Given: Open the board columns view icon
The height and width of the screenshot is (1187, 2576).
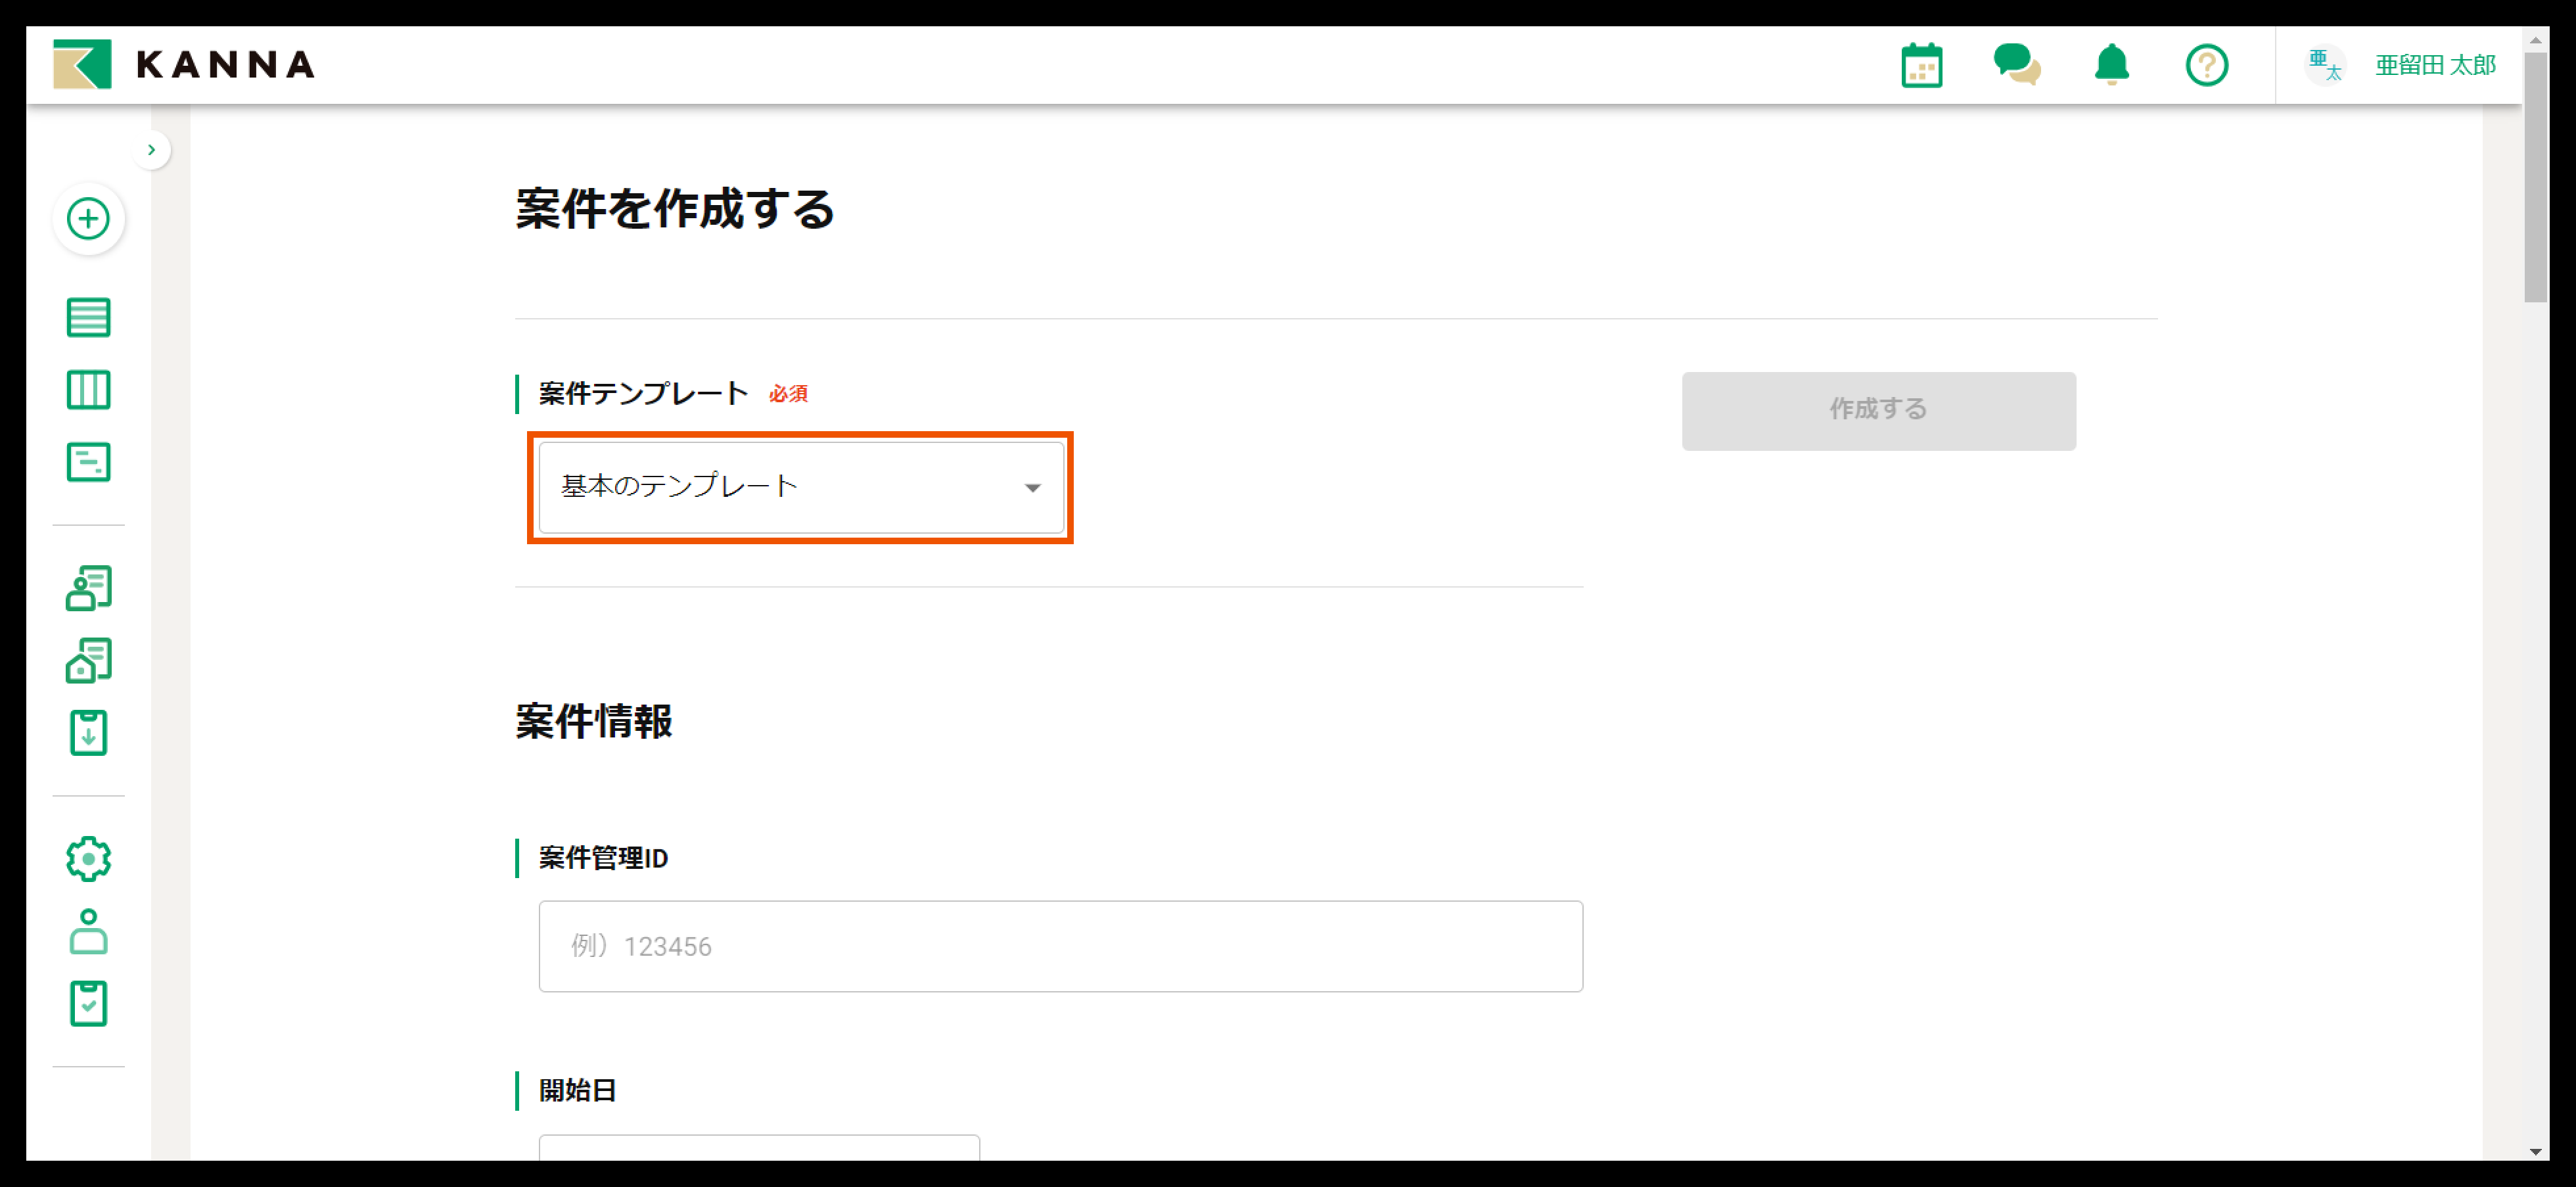Looking at the screenshot, I should point(88,390).
